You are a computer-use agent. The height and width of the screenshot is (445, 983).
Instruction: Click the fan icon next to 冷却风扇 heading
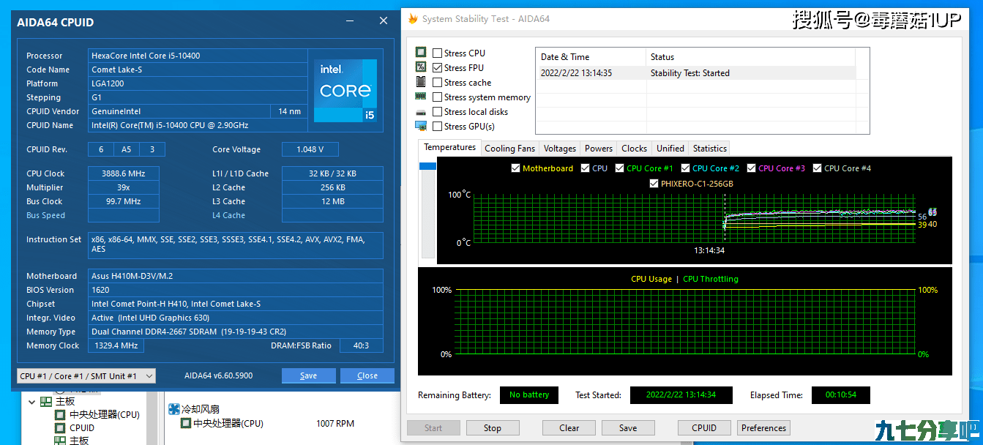(x=174, y=409)
